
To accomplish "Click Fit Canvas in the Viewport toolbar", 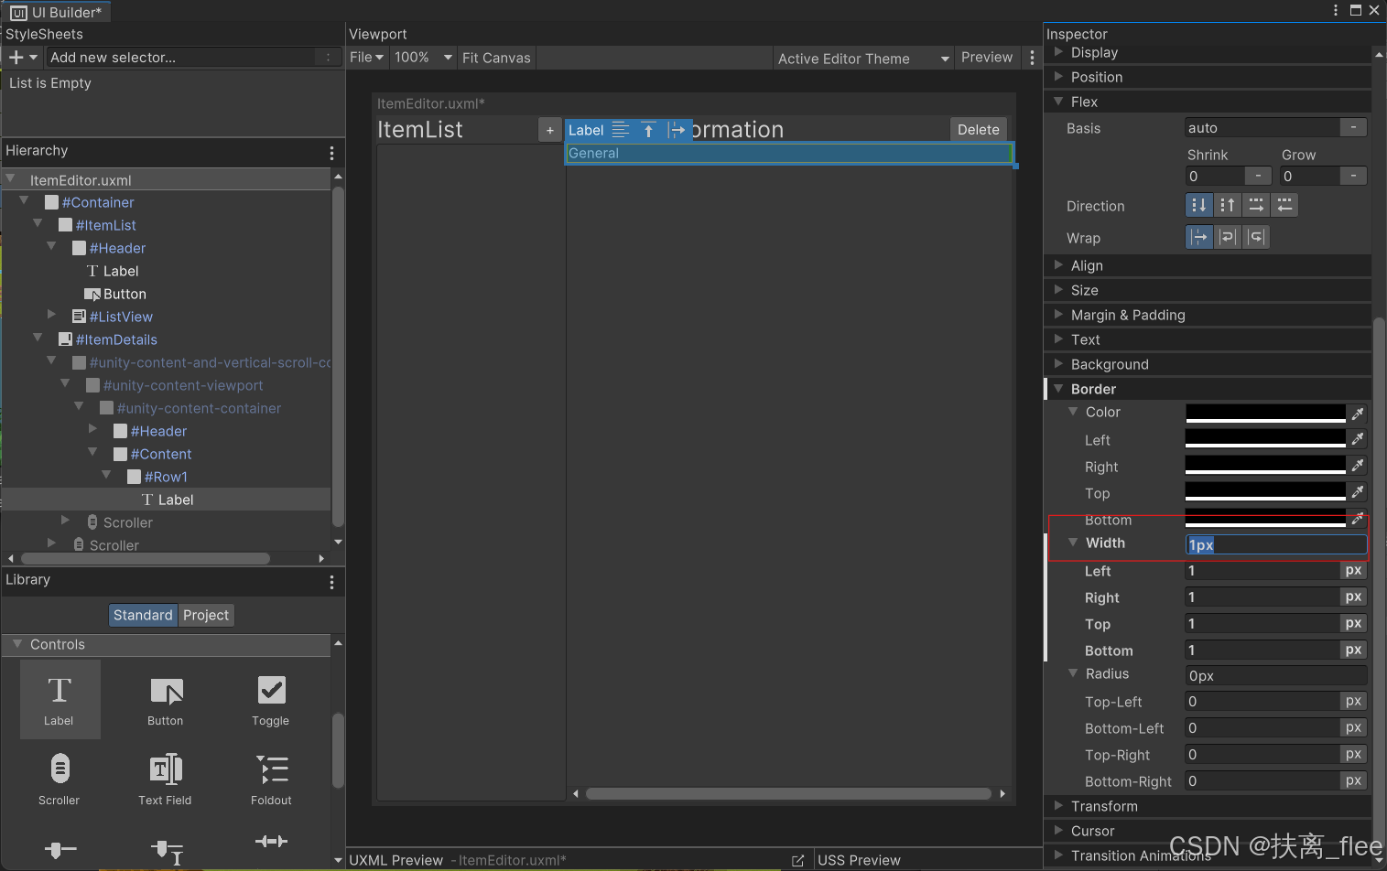I will click(x=495, y=57).
